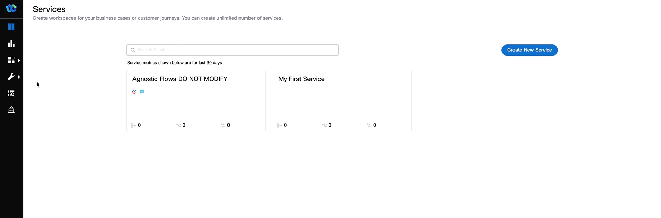Click the flow metric icon on Agnostic Flows
Viewport: 661px width, 218px height.
178,125
